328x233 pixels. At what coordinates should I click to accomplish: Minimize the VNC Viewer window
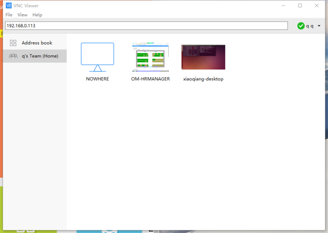coord(284,6)
